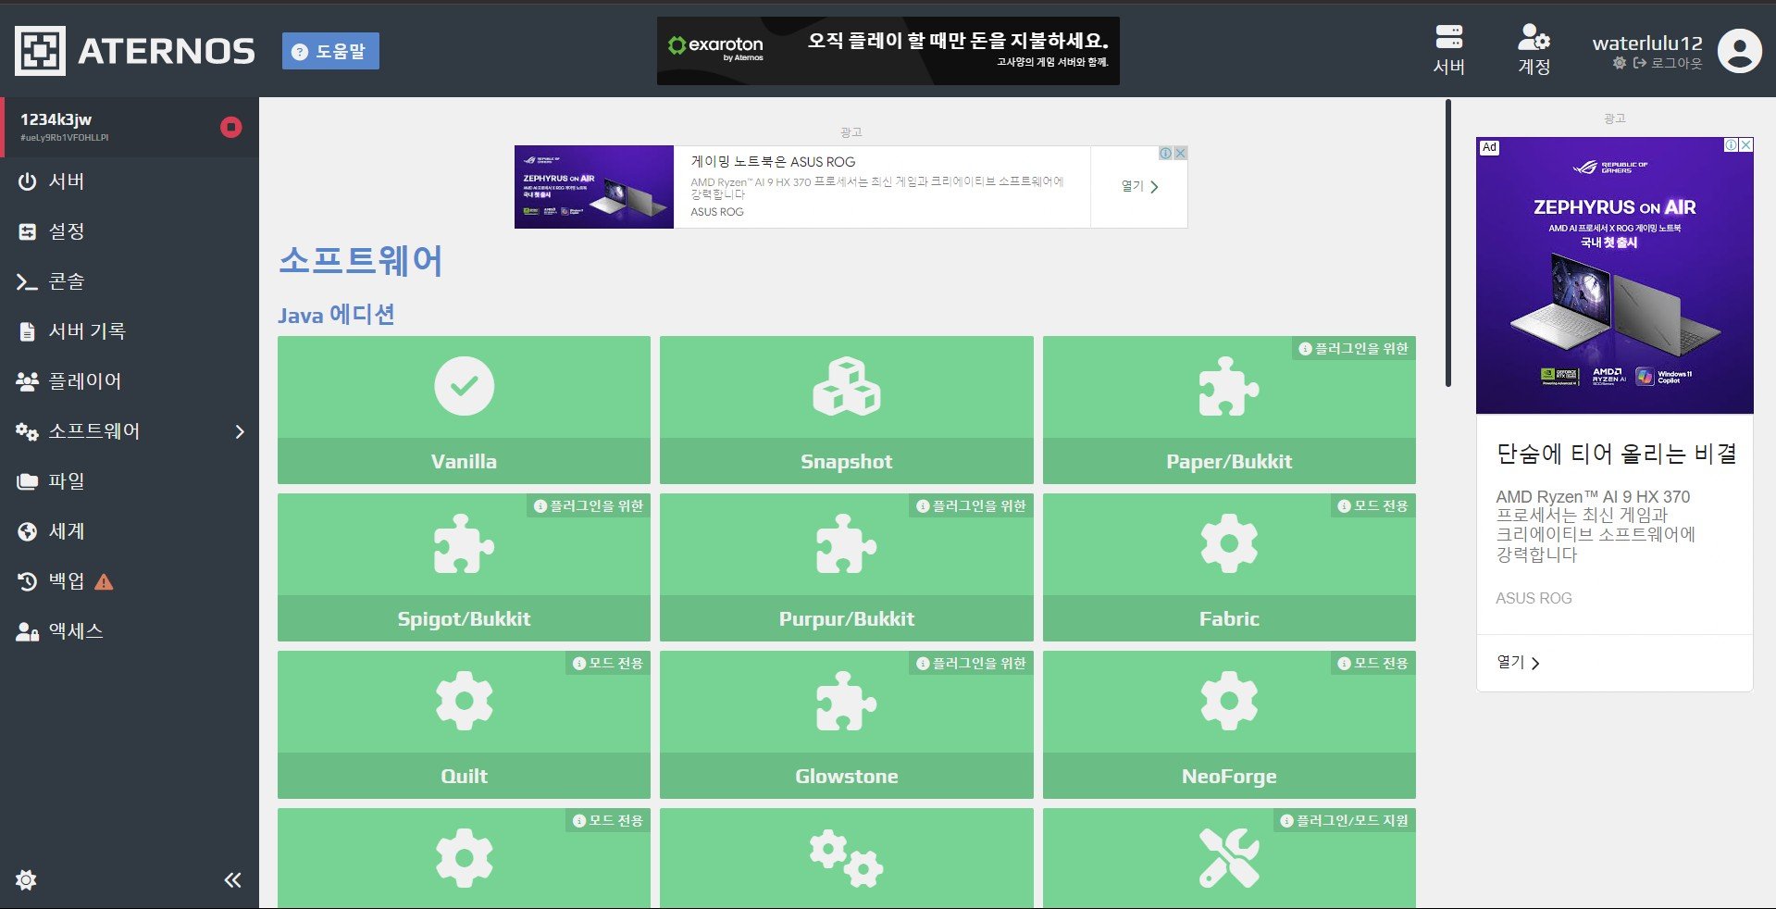Click the exaroton banner ad
1776x909 pixels.
[x=888, y=51]
